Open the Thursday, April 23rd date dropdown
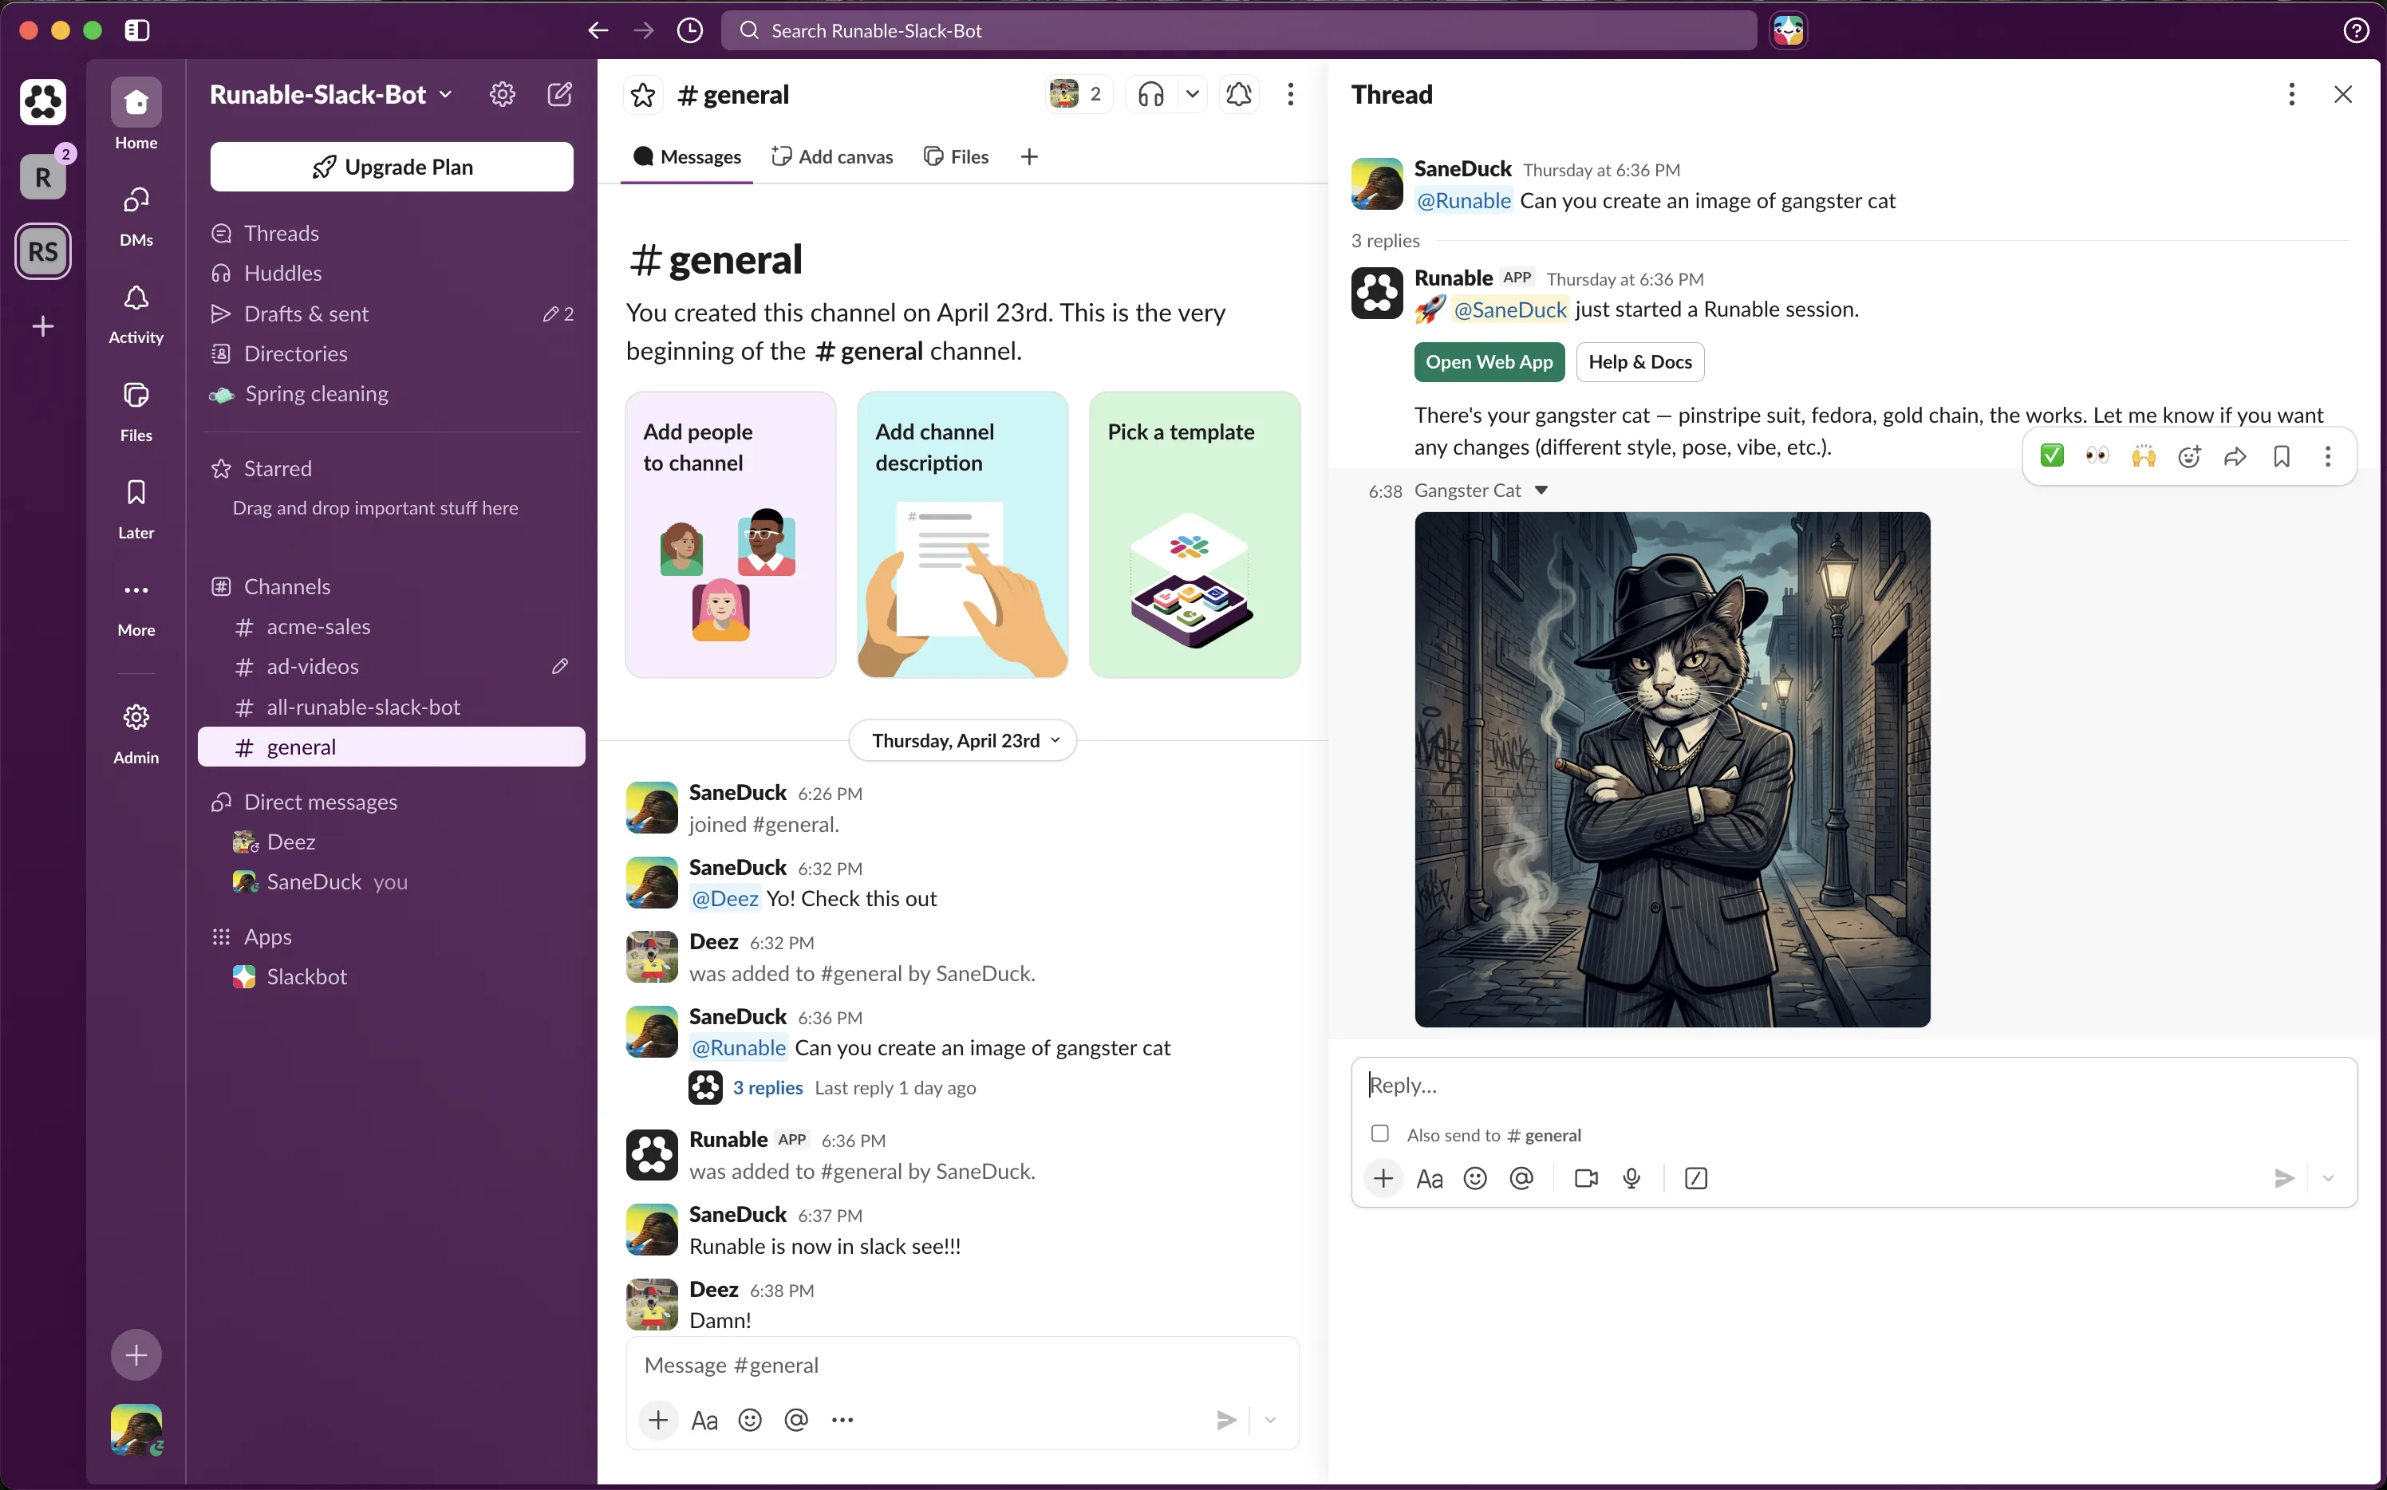This screenshot has width=2387, height=1490. [963, 740]
